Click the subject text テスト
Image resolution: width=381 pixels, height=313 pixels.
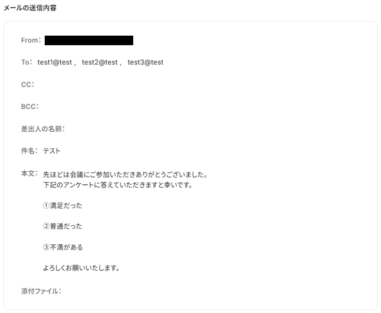(52, 151)
